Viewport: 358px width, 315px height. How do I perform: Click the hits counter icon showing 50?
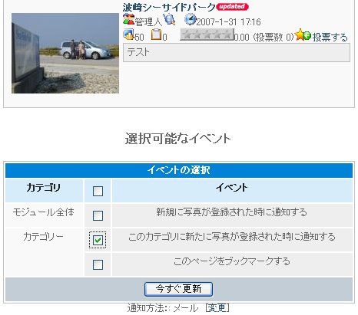(x=128, y=34)
